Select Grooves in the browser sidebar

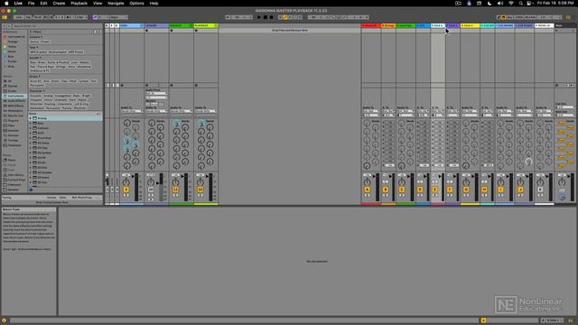14,135
